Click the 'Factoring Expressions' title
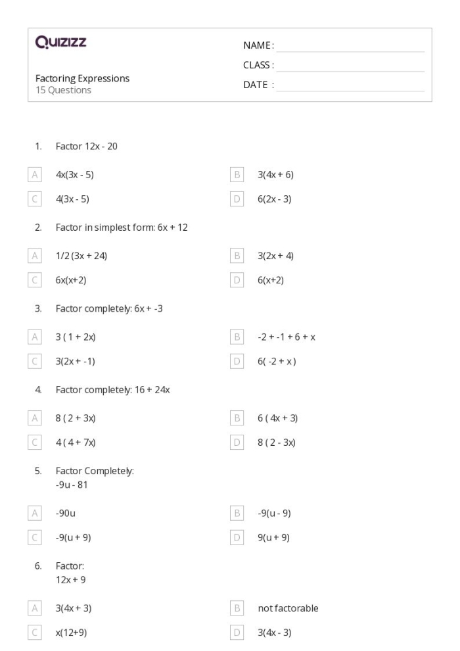 [82, 78]
